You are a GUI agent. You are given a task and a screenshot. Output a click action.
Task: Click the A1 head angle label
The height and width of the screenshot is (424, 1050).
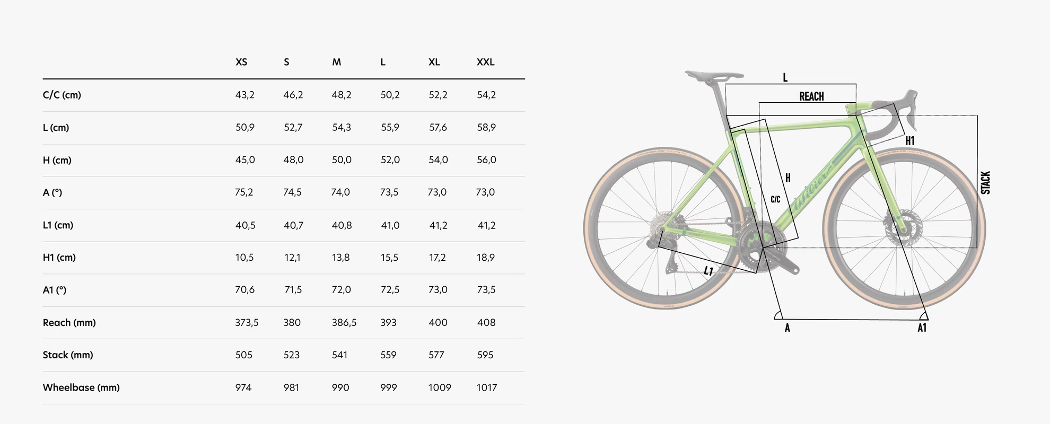922,328
